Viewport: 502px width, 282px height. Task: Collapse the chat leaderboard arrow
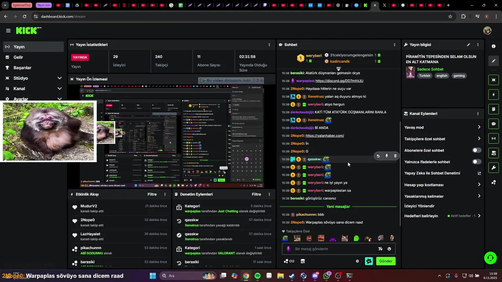click(x=338, y=69)
